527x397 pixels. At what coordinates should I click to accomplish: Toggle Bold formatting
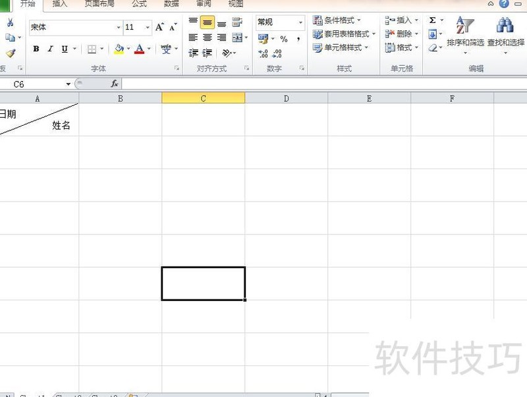click(36, 49)
